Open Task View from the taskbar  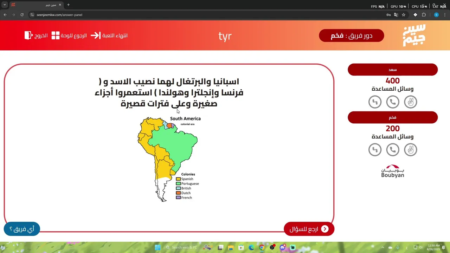[x=220, y=247]
